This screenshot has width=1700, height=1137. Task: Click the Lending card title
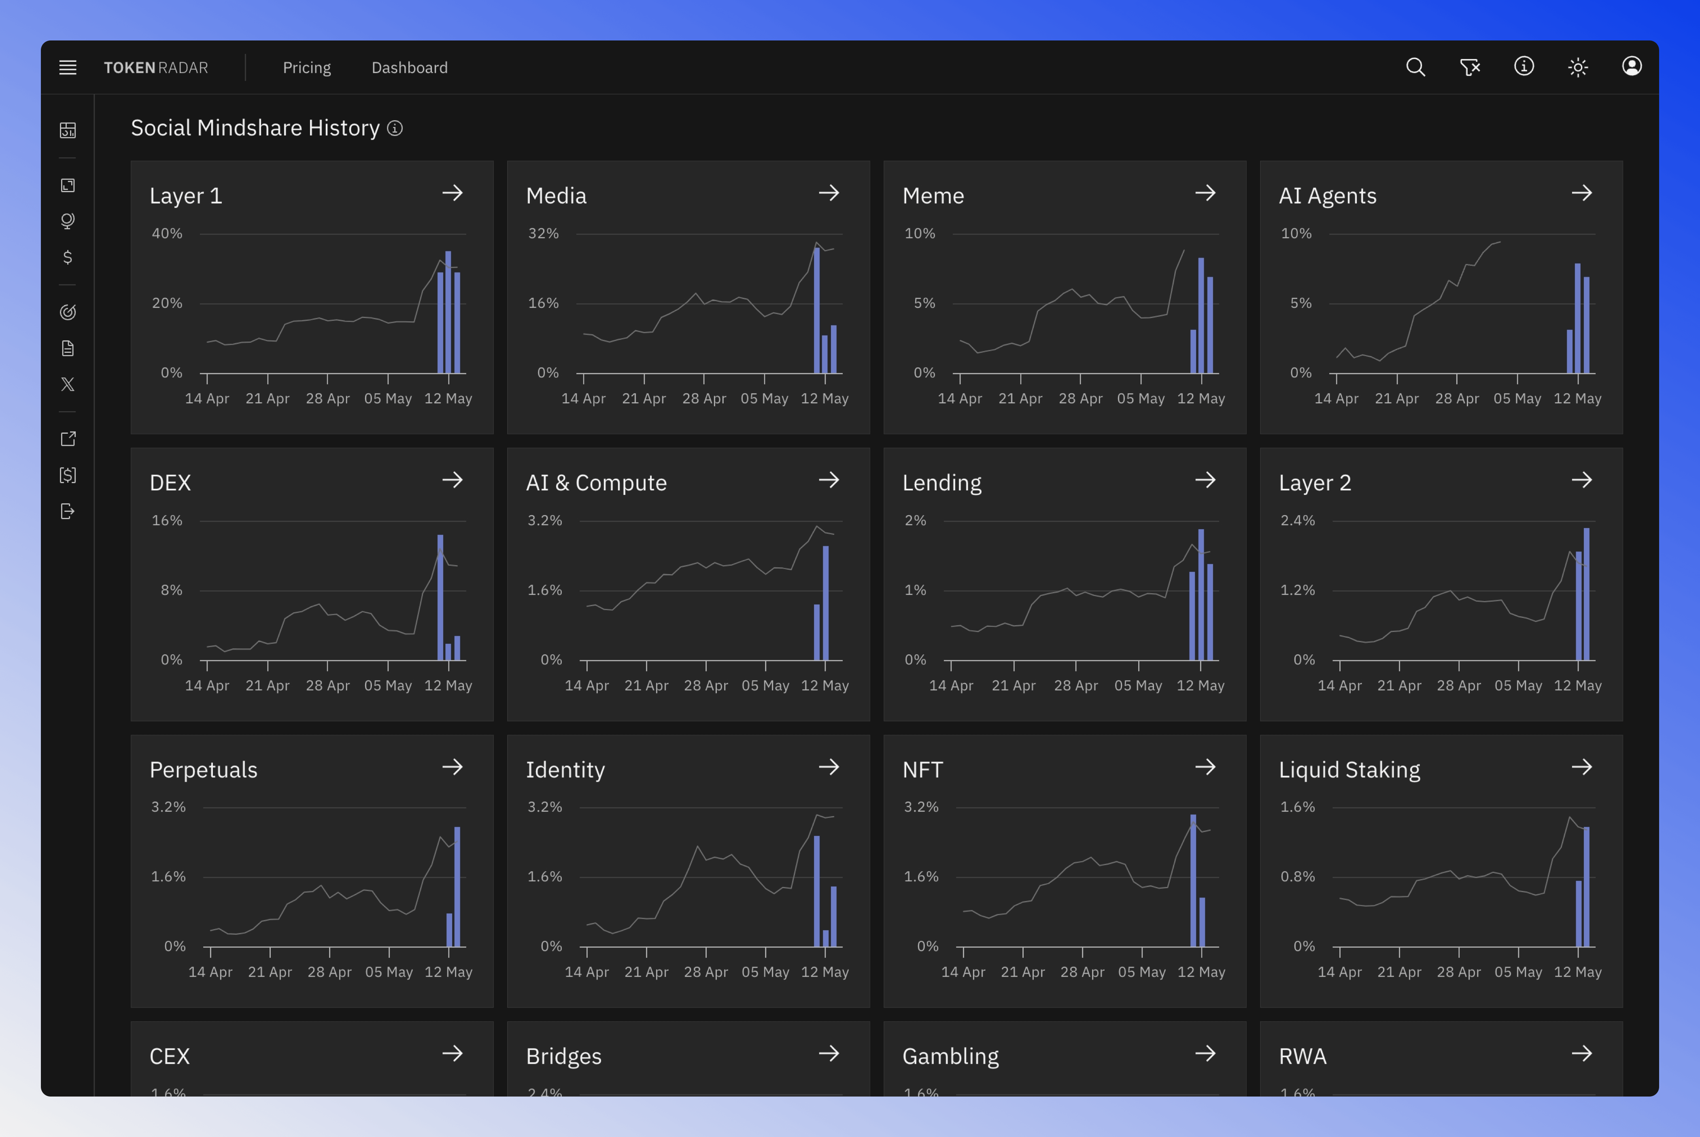pyautogui.click(x=942, y=483)
